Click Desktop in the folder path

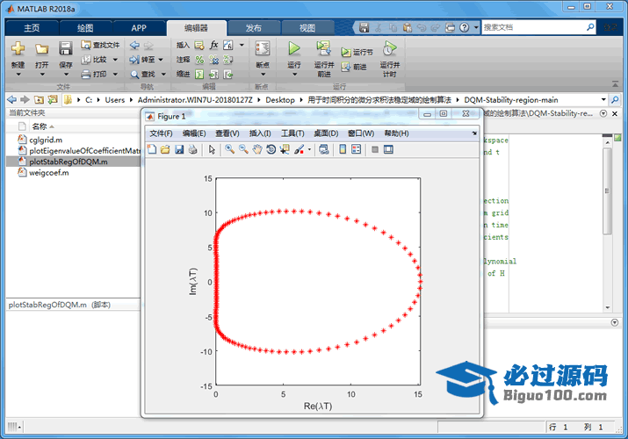pyautogui.click(x=280, y=100)
